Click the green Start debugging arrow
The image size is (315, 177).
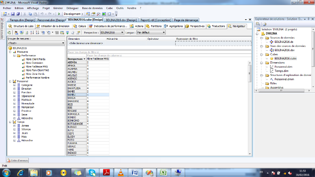tap(59, 14)
